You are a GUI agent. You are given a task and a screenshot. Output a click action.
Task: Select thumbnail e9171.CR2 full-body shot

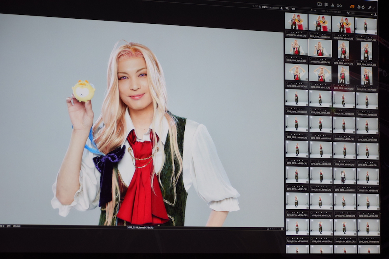(366, 26)
